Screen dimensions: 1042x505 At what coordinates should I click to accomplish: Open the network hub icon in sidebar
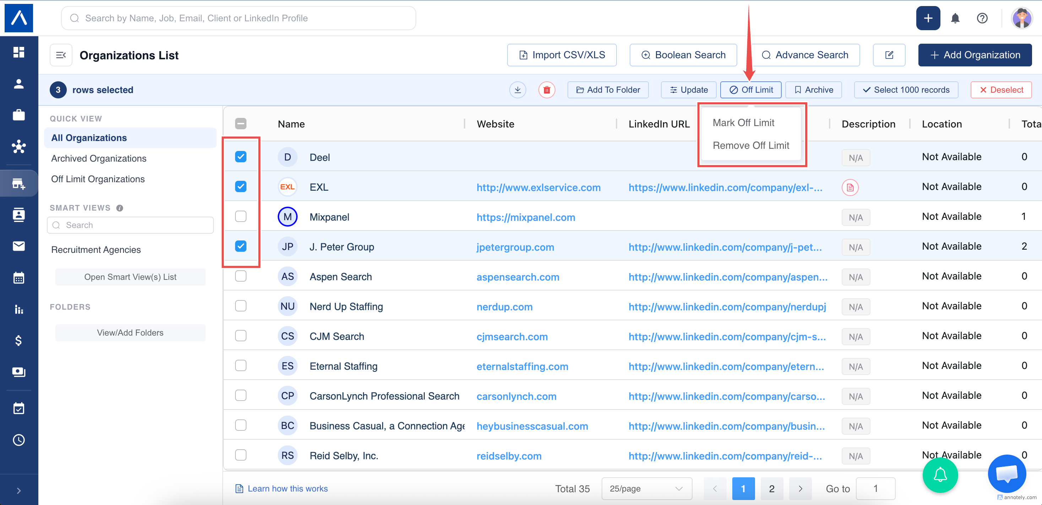[x=18, y=146]
